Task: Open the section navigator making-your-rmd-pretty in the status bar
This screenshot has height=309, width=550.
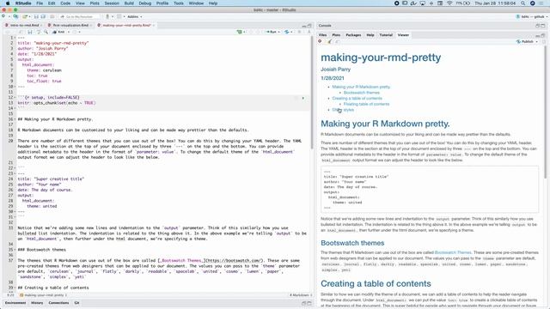Action: pyautogui.click(x=43, y=295)
